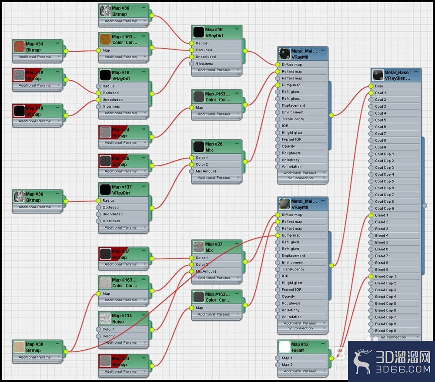The image size is (435, 382).
Task: Click Mix Amount socket on Map #37 Mix
Action: [x=191, y=272]
